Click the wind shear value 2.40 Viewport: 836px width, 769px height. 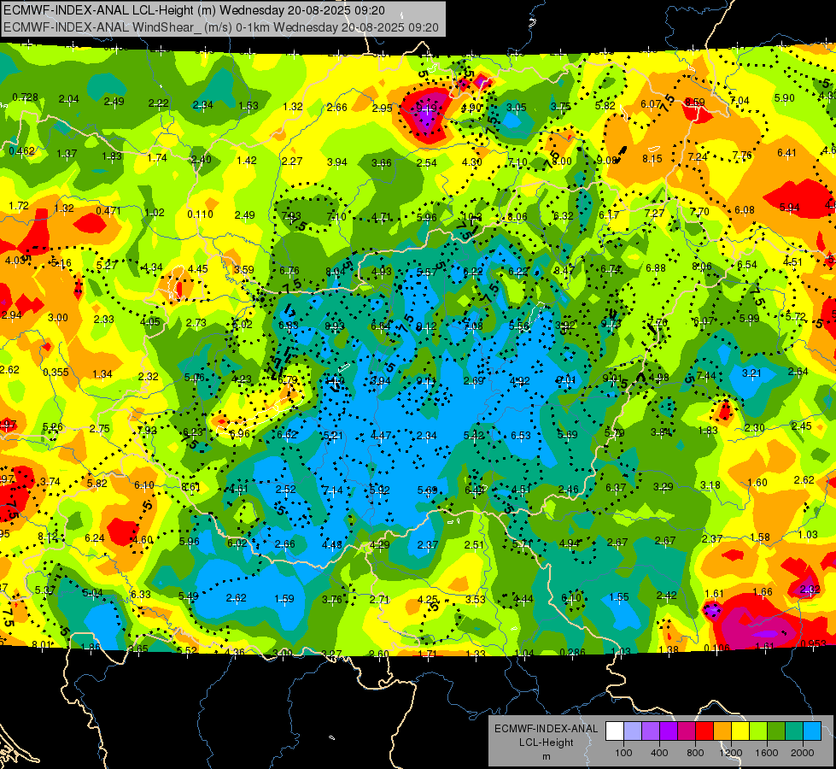201,160
